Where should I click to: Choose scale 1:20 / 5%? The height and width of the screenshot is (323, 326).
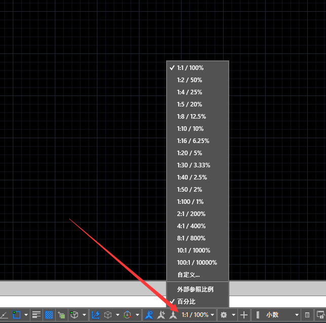tap(197, 153)
